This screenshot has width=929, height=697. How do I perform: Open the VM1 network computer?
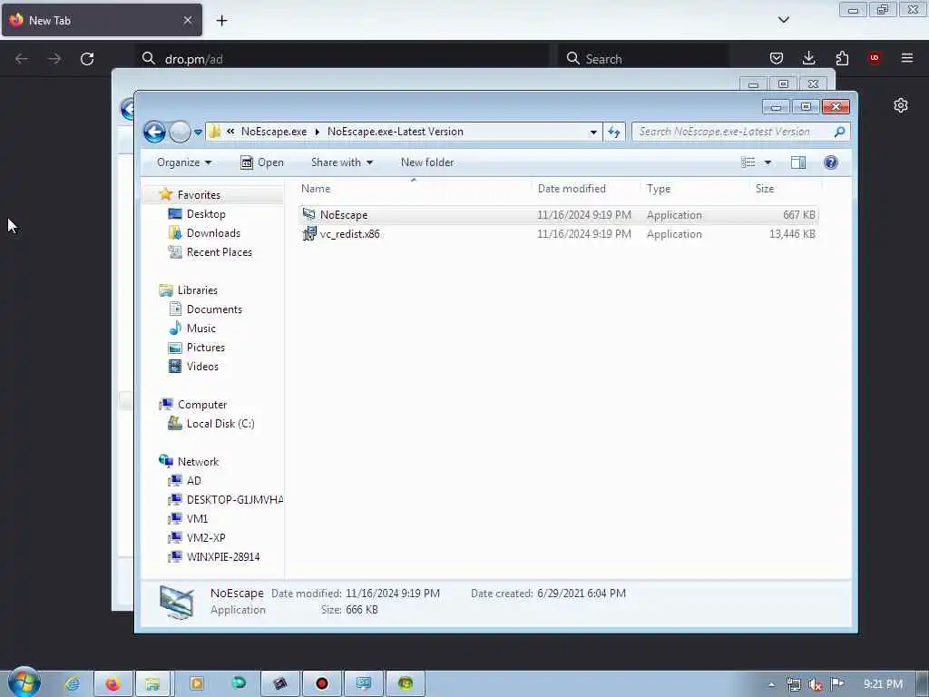197,518
